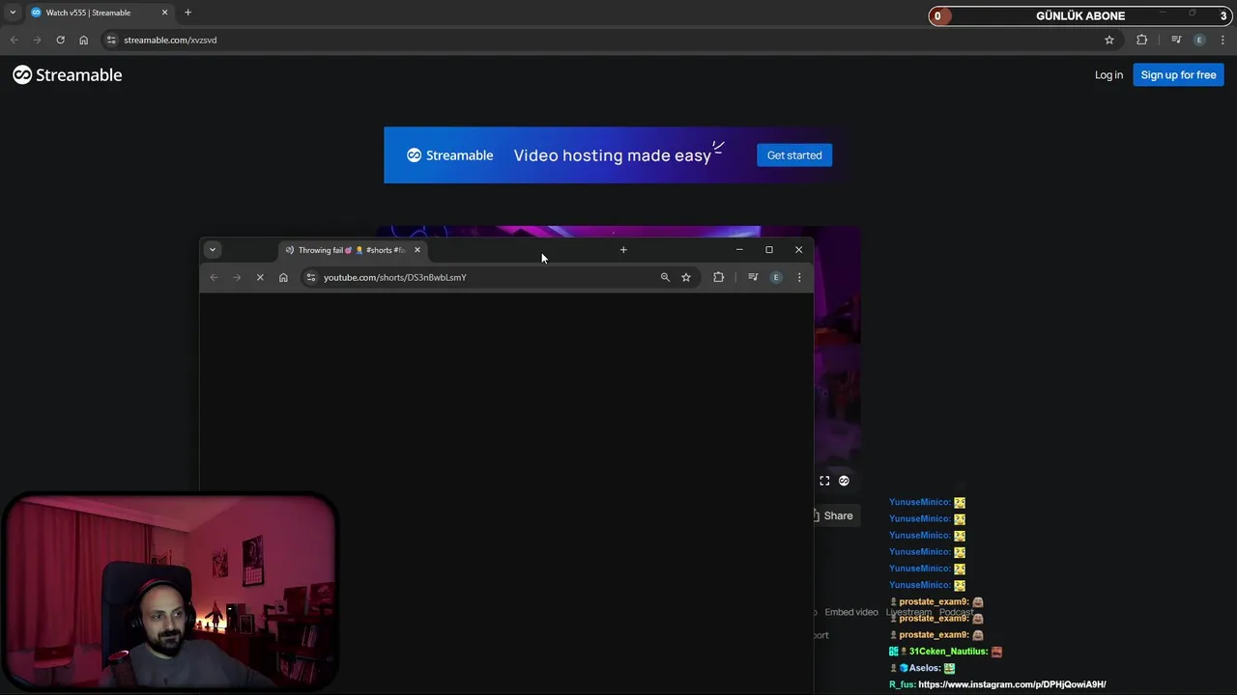1237x695 pixels.
Task: Open media controls in Streamable window toolbar
Action: coord(1176,40)
